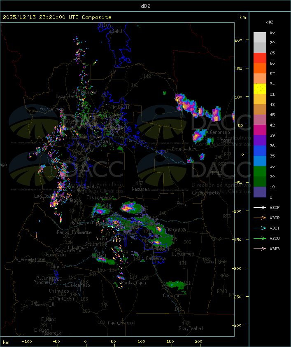
Task: Click the word Composite in the header
Action: coord(97,17)
